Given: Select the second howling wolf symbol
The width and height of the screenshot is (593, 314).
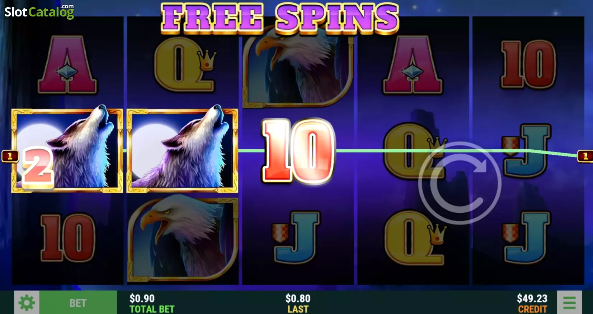Looking at the screenshot, I should tap(182, 151).
